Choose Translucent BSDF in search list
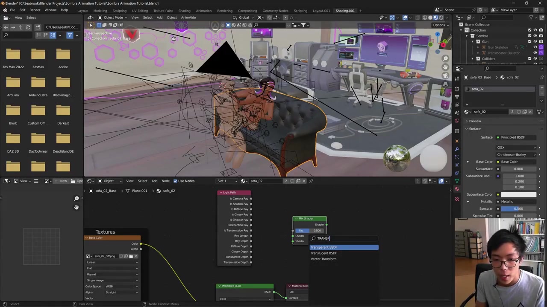547x307 pixels. click(323, 253)
